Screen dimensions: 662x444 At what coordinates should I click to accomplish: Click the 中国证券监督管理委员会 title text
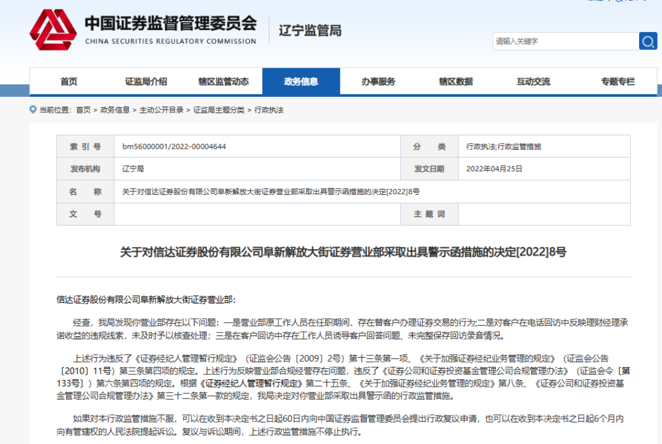(170, 25)
